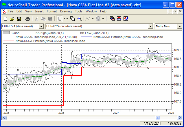Click the Cut scissors icon
Viewport: 184px width, 127px height.
tap(37, 19)
